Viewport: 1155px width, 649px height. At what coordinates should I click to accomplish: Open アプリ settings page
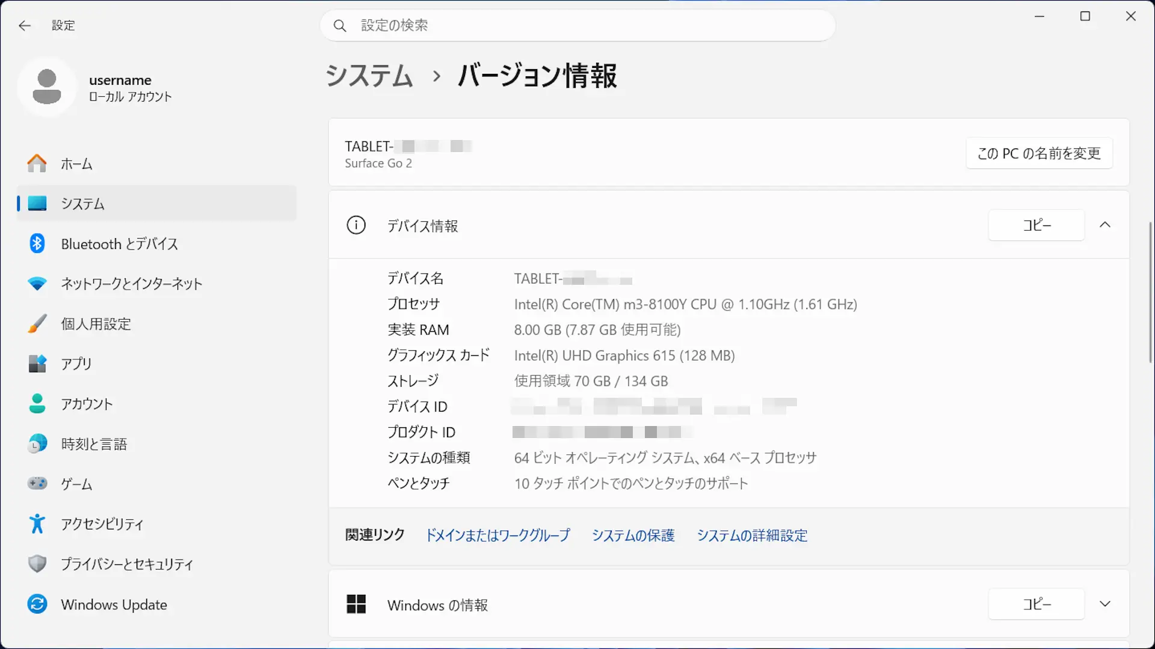157,364
